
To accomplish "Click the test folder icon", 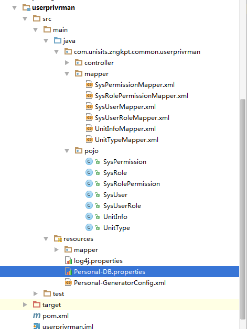I will (x=47, y=293).
